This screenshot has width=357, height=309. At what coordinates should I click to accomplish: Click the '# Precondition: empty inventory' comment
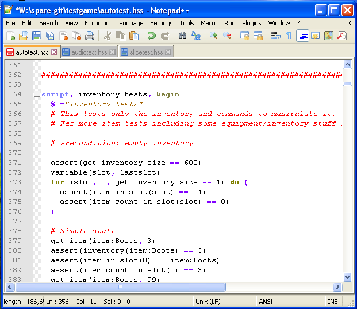(x=122, y=143)
